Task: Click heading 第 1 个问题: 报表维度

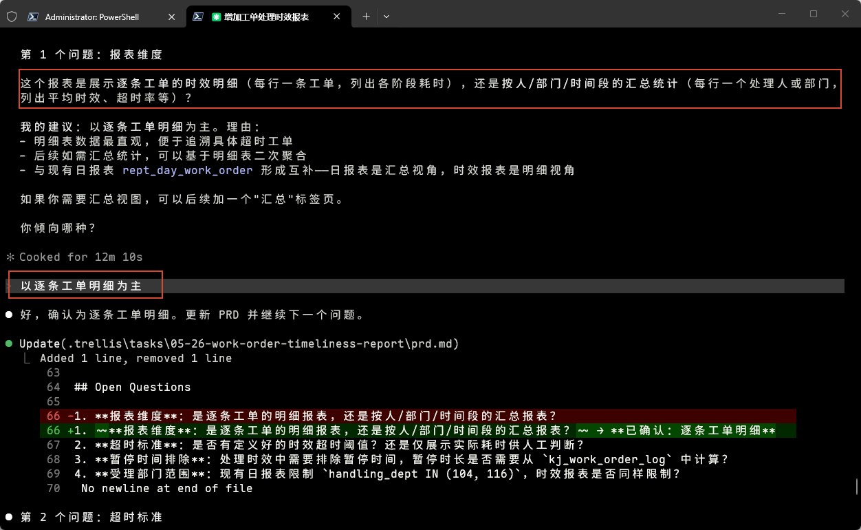Action: coord(91,54)
